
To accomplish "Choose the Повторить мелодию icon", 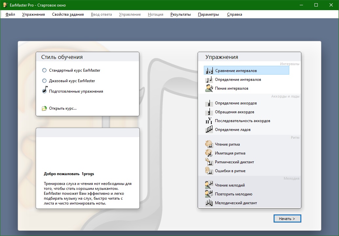I will click(x=209, y=194).
